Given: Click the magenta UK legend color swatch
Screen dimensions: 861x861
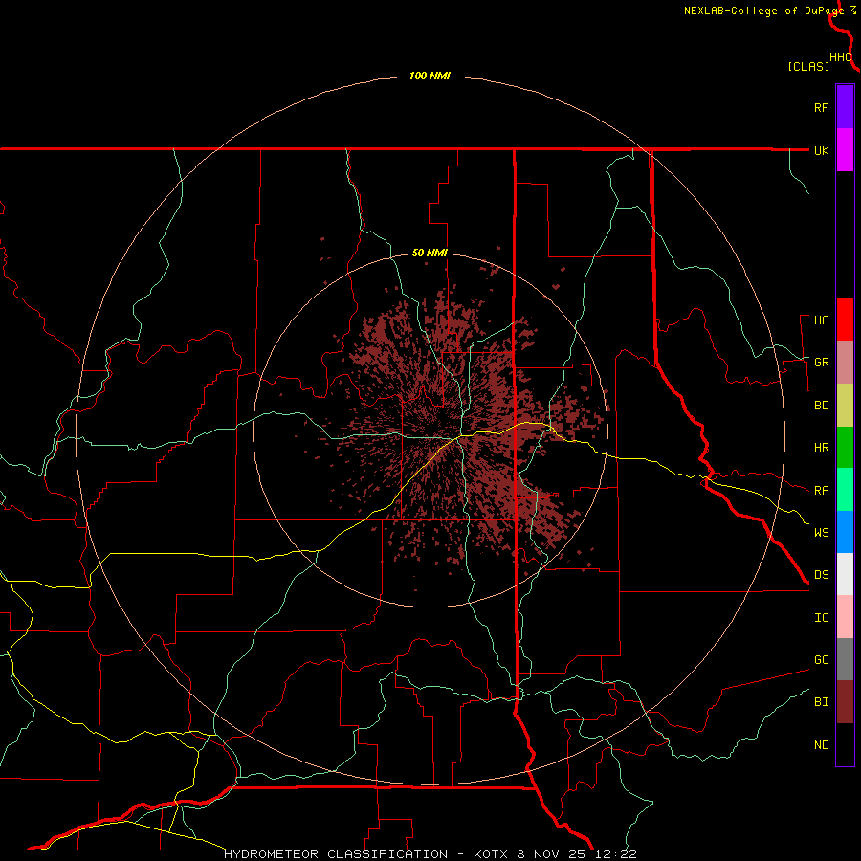Looking at the screenshot, I should point(845,149).
